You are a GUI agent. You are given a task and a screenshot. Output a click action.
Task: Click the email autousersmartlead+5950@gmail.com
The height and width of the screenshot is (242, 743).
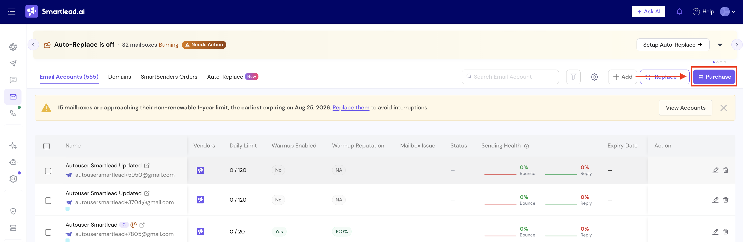pos(125,175)
